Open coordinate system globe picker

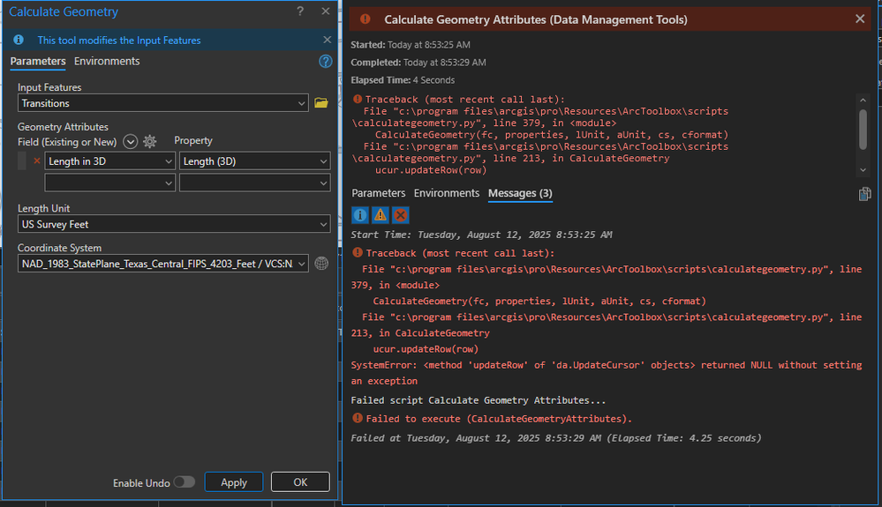point(321,264)
